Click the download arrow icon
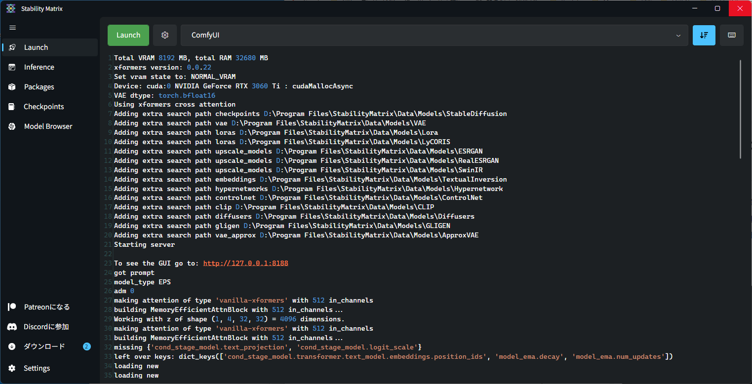752x384 pixels. [x=12, y=346]
